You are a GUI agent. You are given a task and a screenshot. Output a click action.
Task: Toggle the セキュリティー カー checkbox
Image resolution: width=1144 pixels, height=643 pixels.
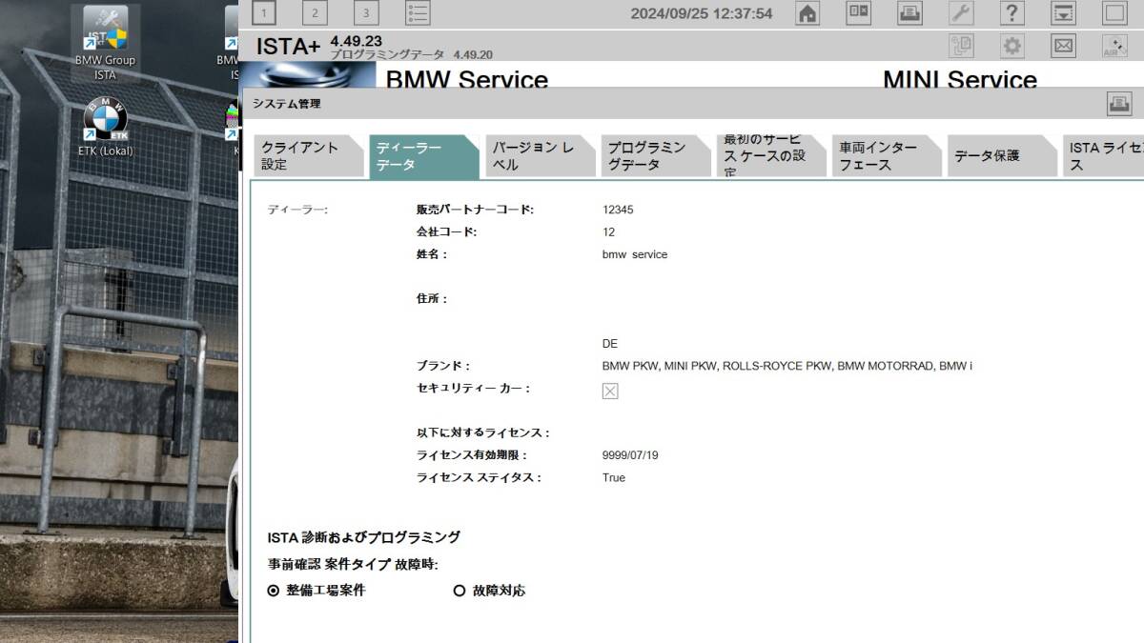[609, 391]
